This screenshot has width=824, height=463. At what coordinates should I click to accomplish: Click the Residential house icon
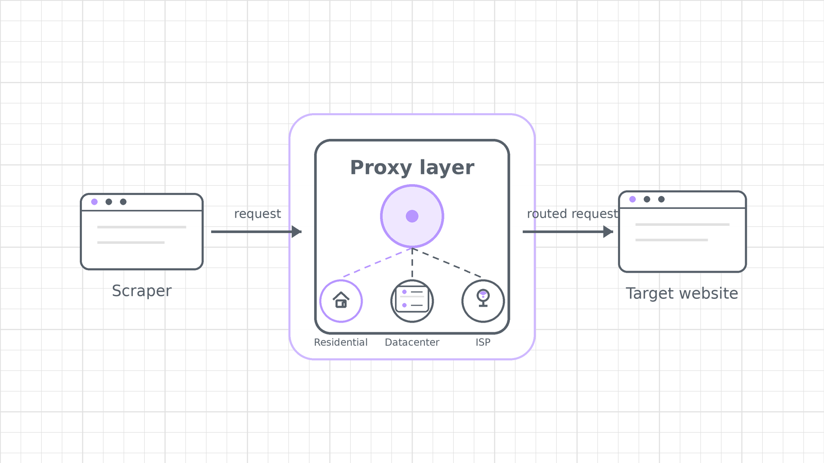(341, 301)
